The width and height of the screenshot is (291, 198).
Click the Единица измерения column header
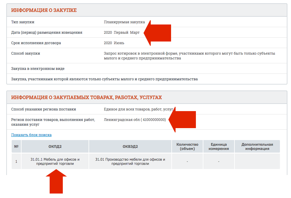point(219,147)
